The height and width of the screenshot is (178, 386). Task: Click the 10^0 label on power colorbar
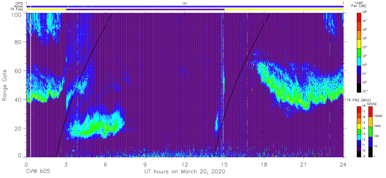365,82
